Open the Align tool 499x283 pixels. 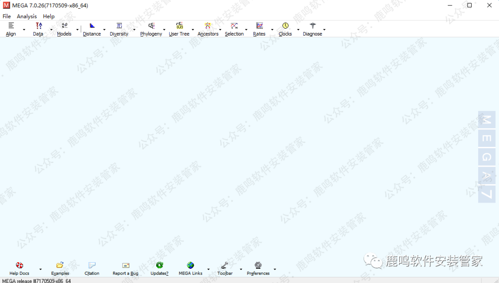11,29
